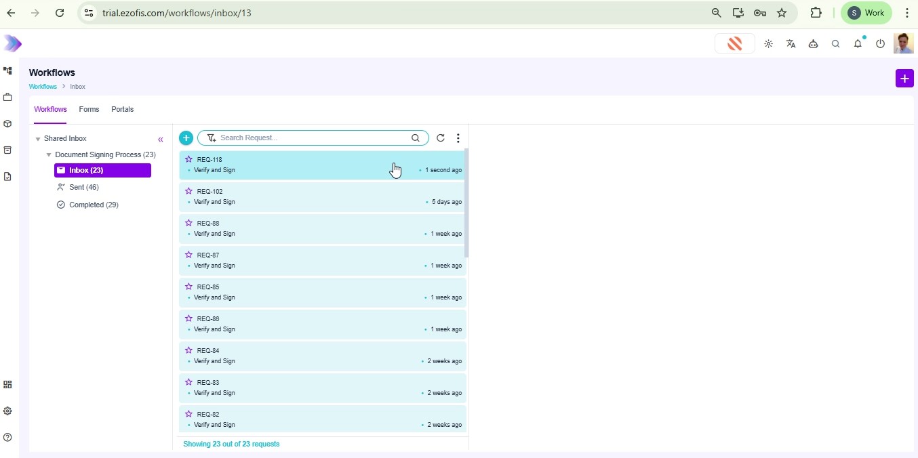Refresh the request list
The height and width of the screenshot is (458, 918).
441,138
